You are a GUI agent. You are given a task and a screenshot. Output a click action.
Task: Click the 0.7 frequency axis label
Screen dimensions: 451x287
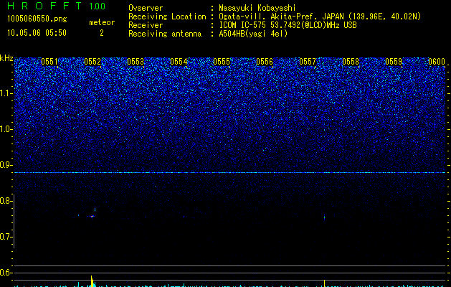click(x=5, y=237)
